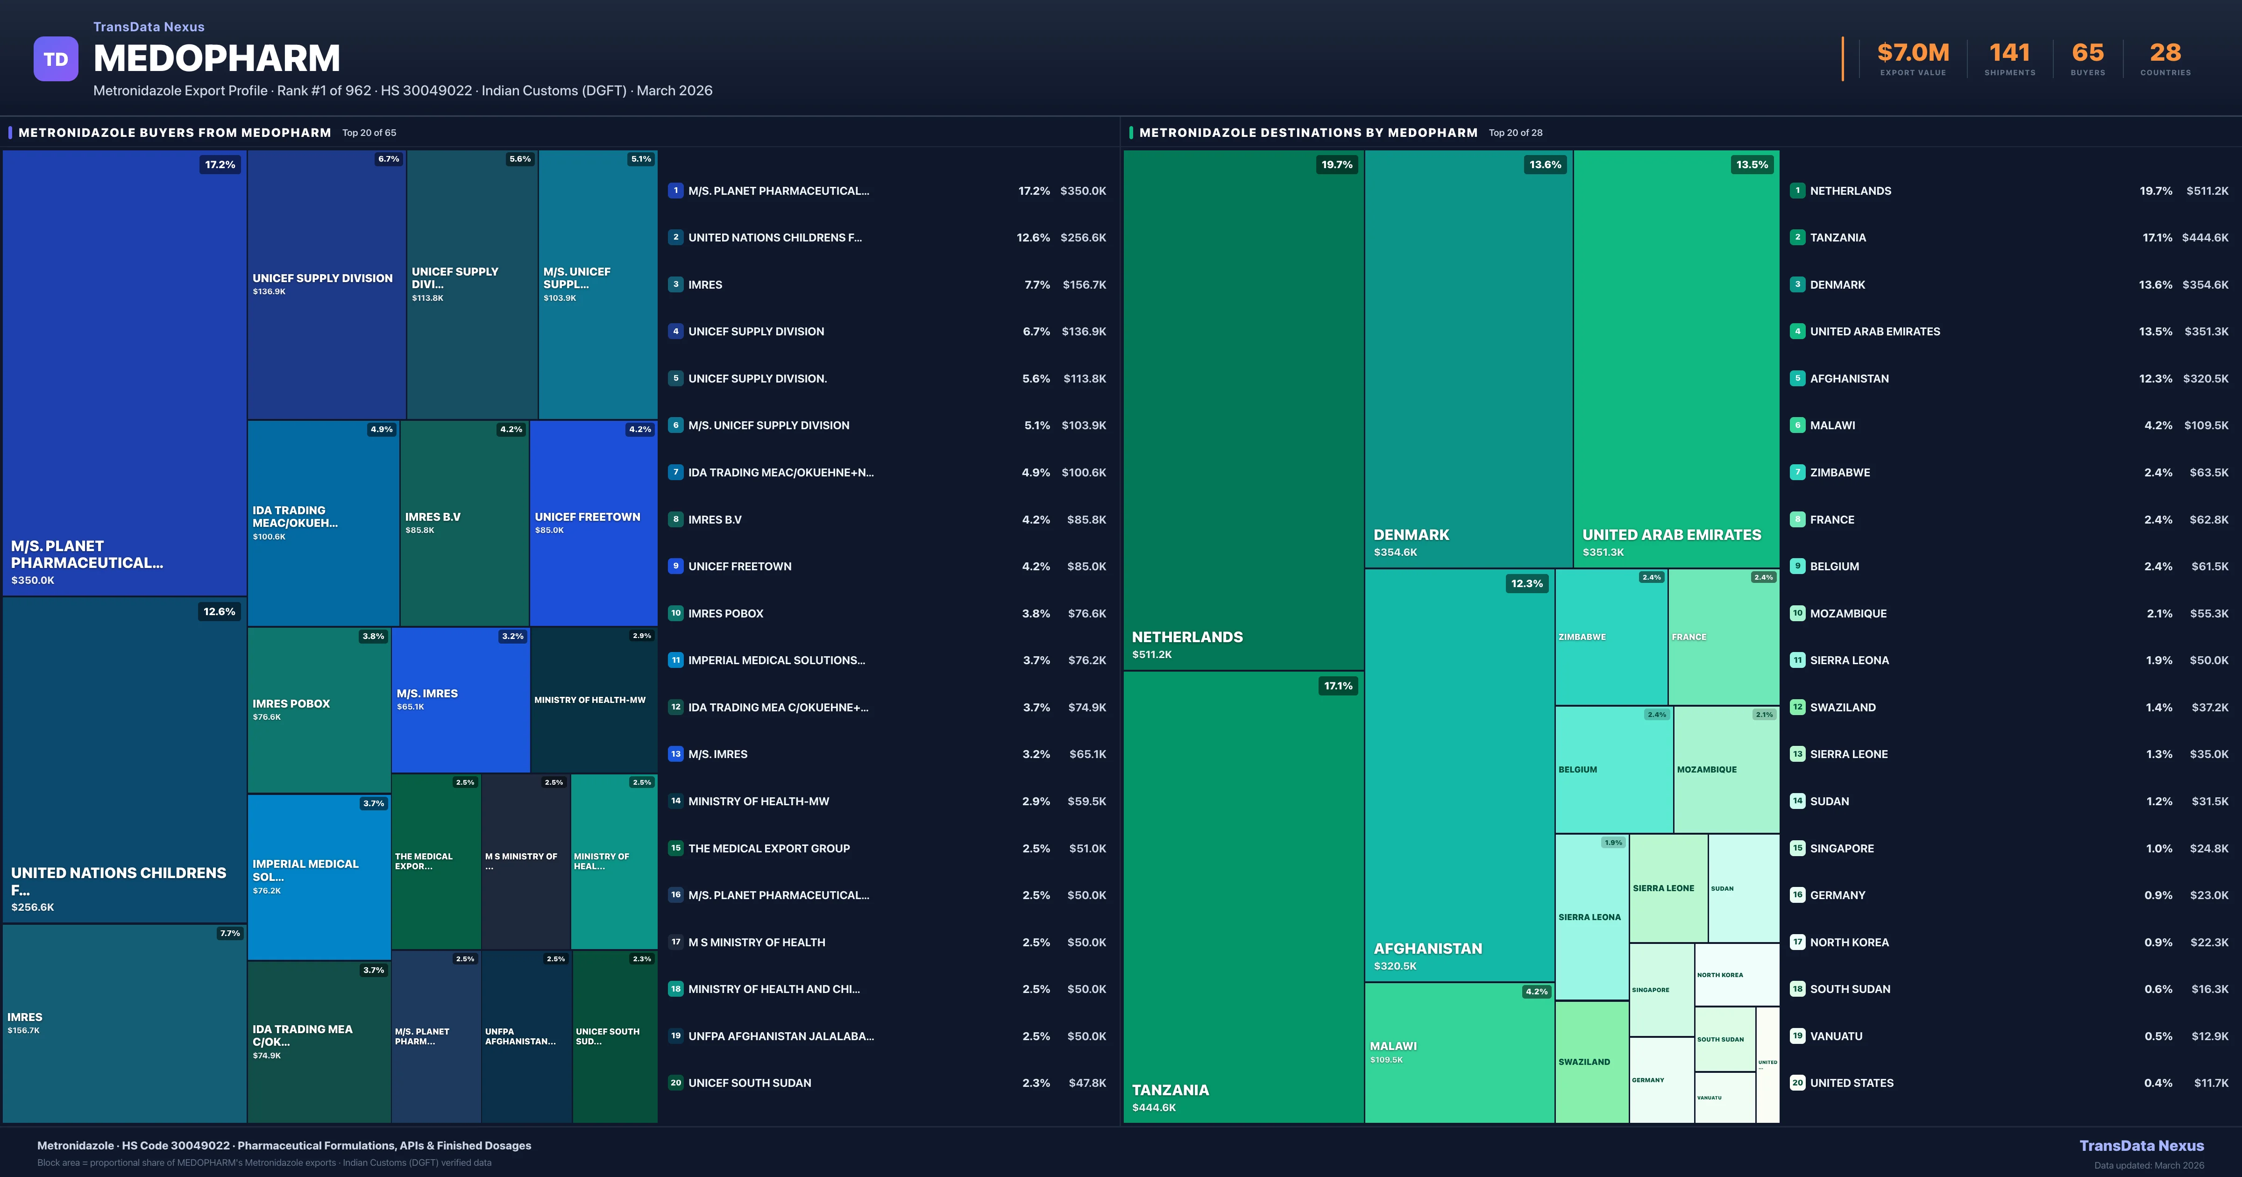The width and height of the screenshot is (2242, 1177).
Task: Click rank 3 badge beside IMRES
Action: pos(675,284)
